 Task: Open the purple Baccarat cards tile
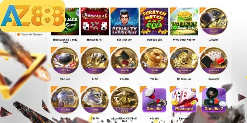tap(184, 100)
